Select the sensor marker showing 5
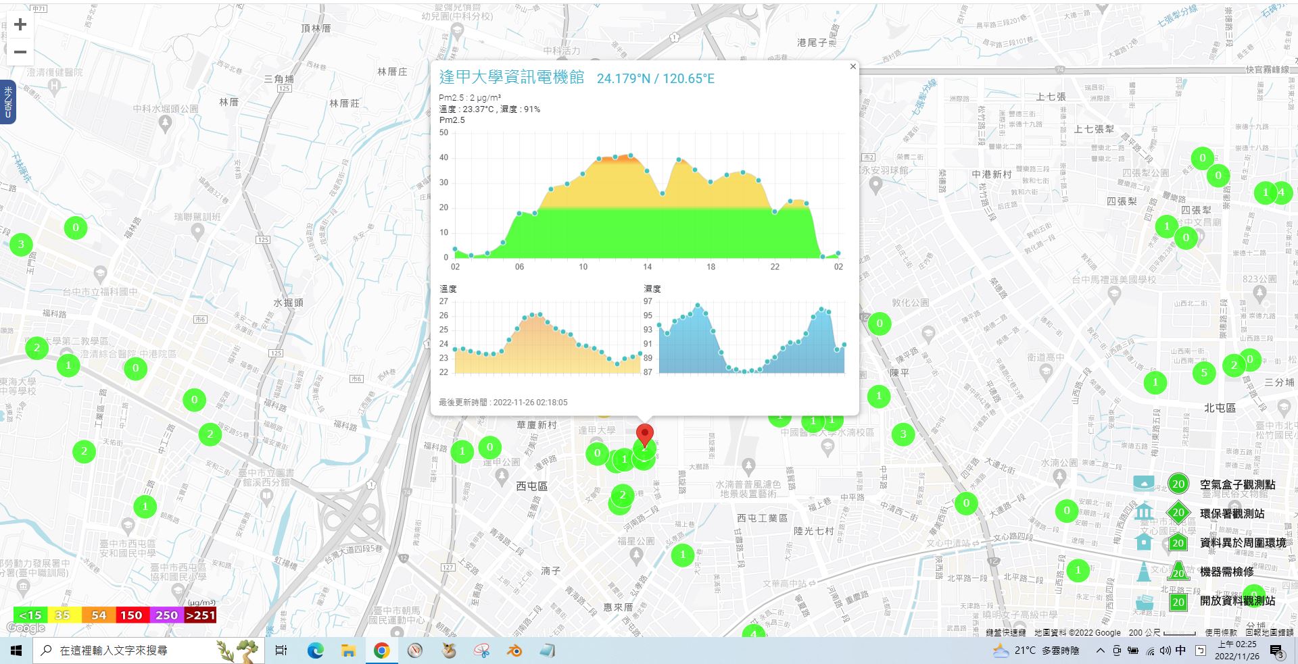Screen dimensions: 1298x664 click(1204, 372)
